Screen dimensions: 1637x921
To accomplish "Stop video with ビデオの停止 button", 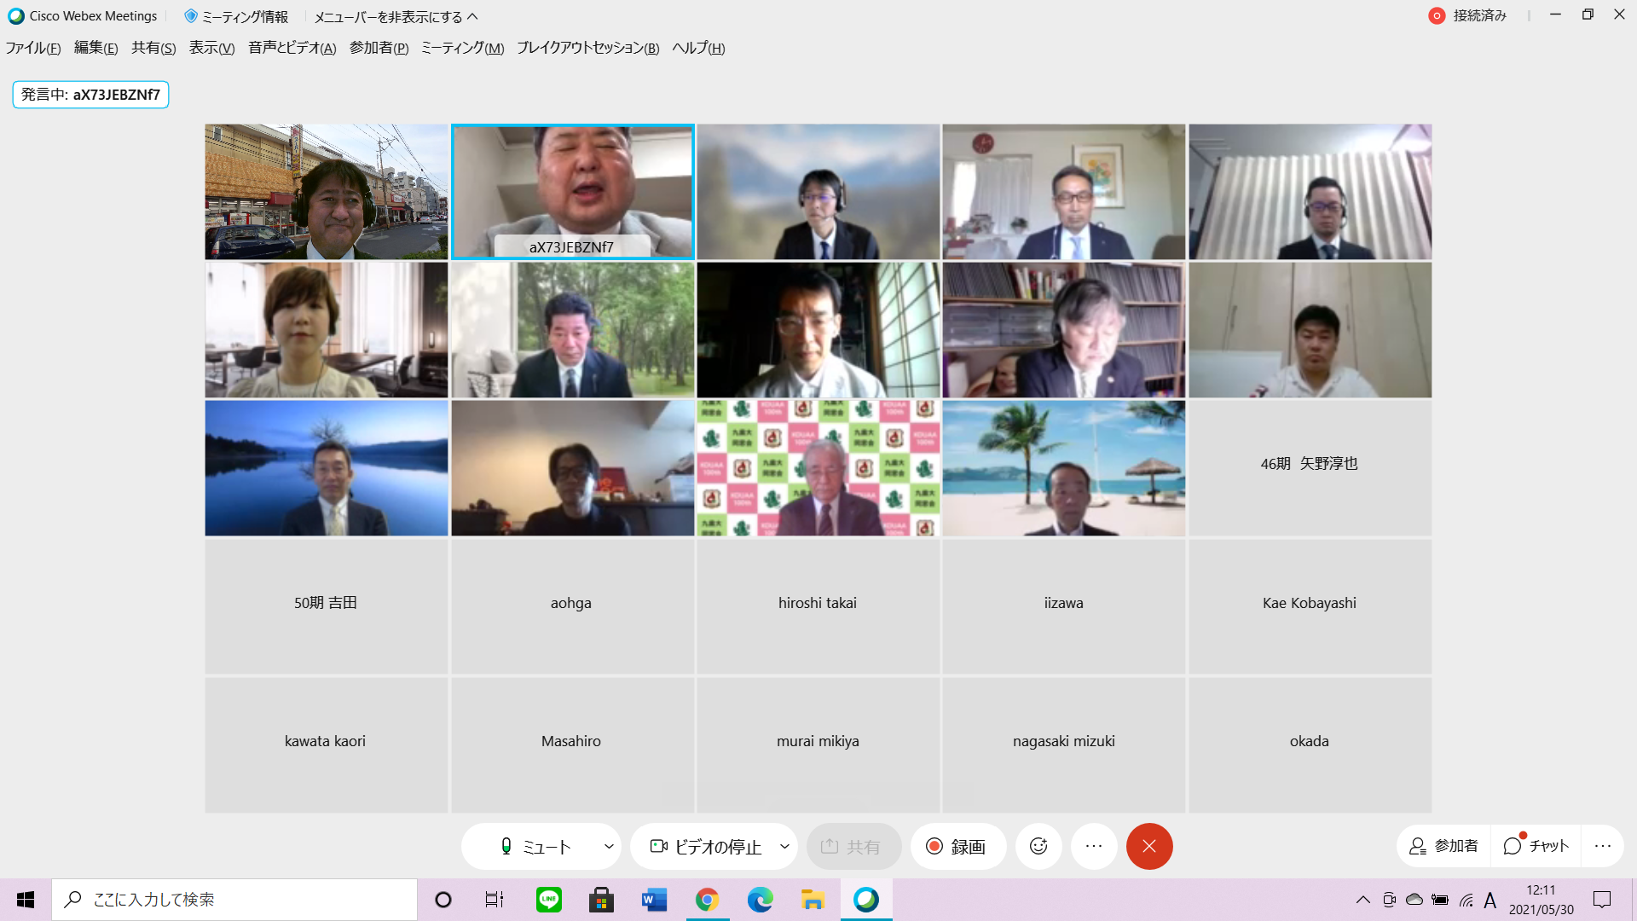I will click(x=705, y=847).
